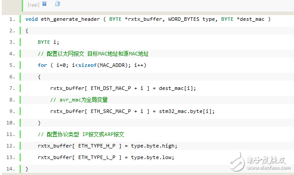
Task: Click the view plain code icon
Action: [44, 4]
